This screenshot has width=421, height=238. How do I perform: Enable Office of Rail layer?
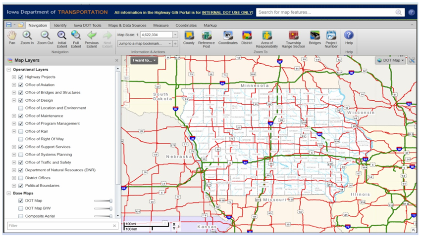click(21, 131)
